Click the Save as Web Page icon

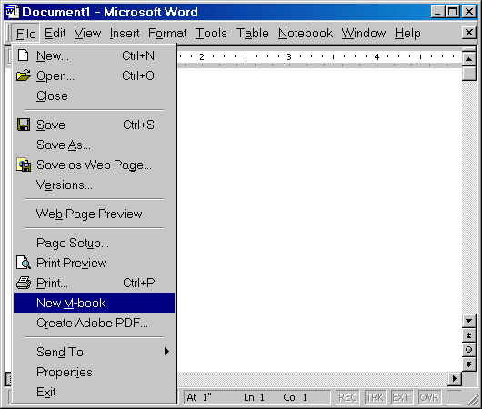pyautogui.click(x=24, y=165)
